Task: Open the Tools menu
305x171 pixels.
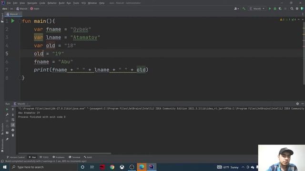Action: pyautogui.click(x=76, y=3)
